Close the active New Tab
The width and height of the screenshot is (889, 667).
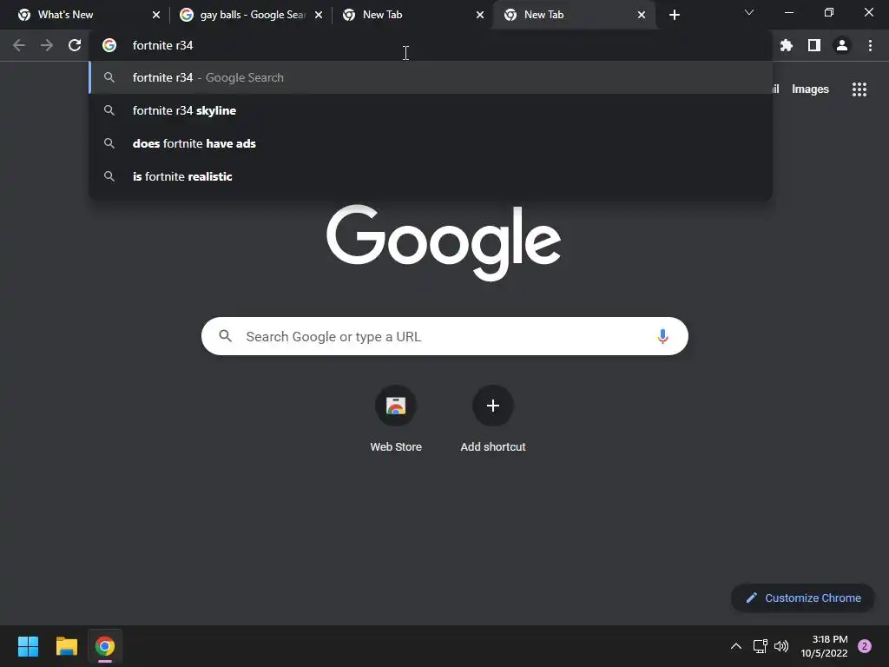coord(642,15)
